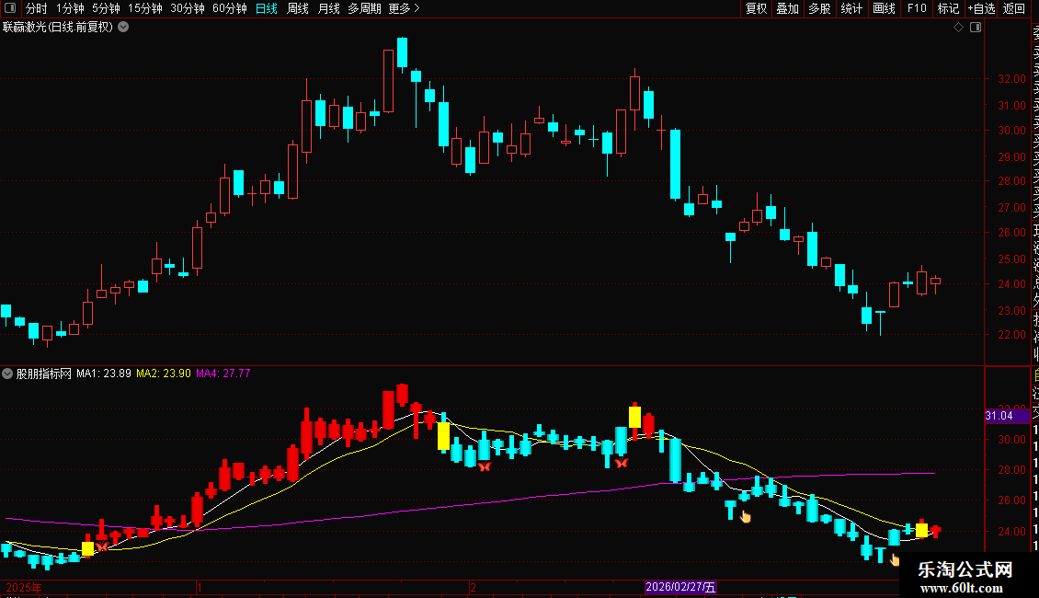Screen dimensions: 1039x598
Task: Click the 统计 statistics button
Action: pyautogui.click(x=851, y=8)
